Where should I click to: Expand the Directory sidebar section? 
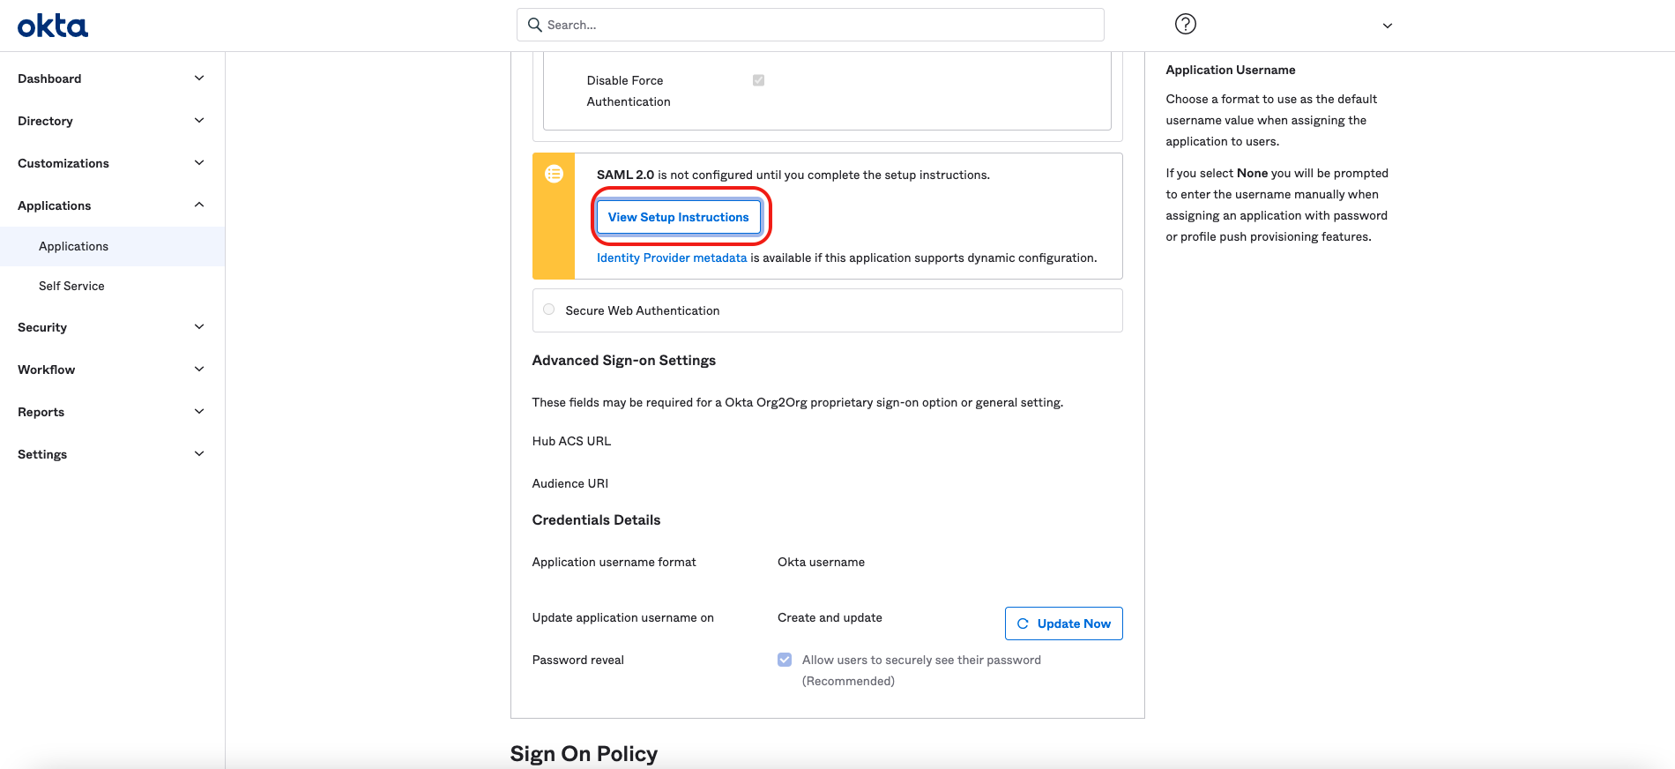(x=199, y=121)
